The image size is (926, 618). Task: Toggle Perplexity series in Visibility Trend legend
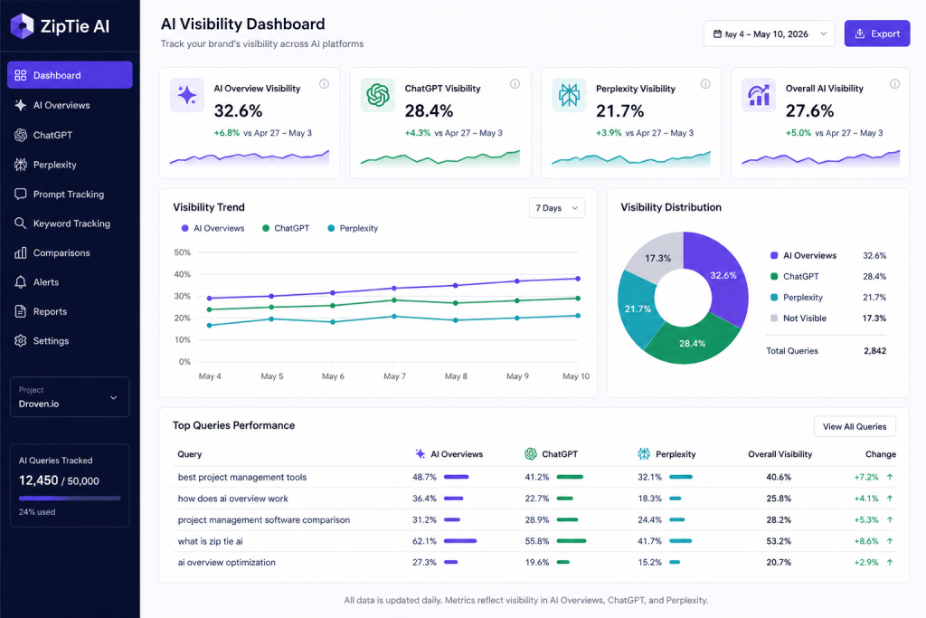[x=353, y=228]
